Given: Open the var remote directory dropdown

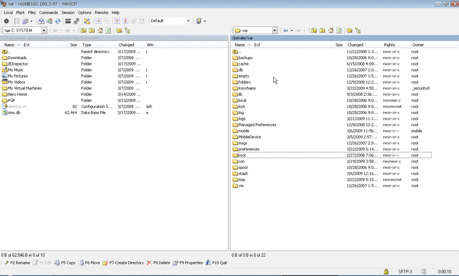Looking at the screenshot, I should (x=275, y=30).
